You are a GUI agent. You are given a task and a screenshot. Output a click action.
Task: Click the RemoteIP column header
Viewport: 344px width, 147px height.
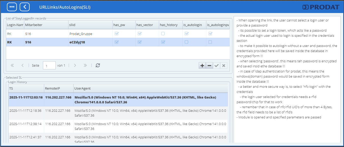click(58, 88)
